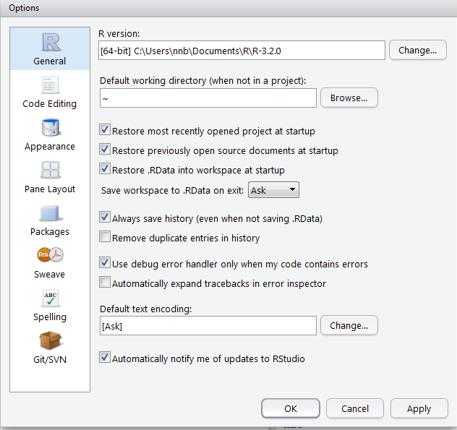Click the Apply button
This screenshot has height=430, width=457.
pos(419,408)
